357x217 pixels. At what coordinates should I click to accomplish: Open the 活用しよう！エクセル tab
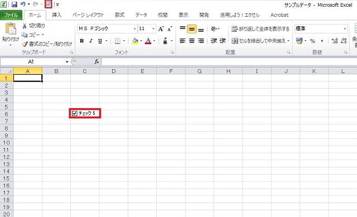tap(239, 15)
